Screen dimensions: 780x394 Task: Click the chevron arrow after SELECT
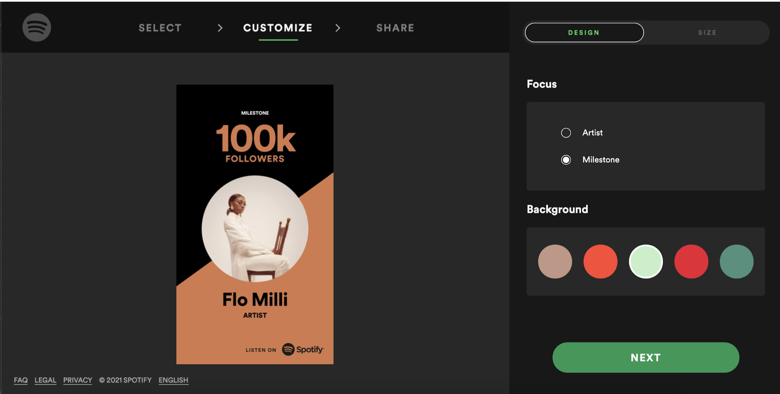click(220, 28)
